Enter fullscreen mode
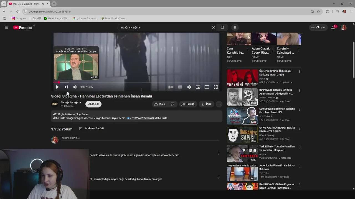The width and height of the screenshot is (355, 199). 216,87
